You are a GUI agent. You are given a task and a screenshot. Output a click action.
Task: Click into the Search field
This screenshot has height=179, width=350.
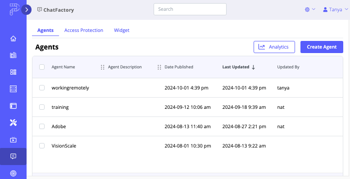point(190,9)
